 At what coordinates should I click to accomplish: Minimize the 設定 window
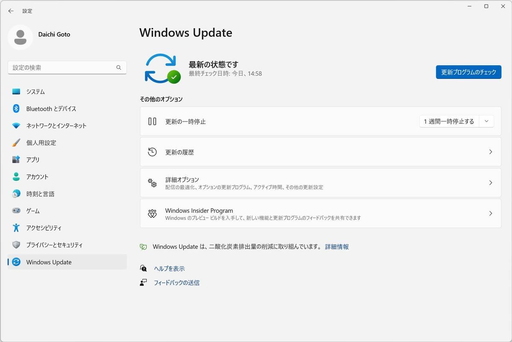tap(470, 6)
